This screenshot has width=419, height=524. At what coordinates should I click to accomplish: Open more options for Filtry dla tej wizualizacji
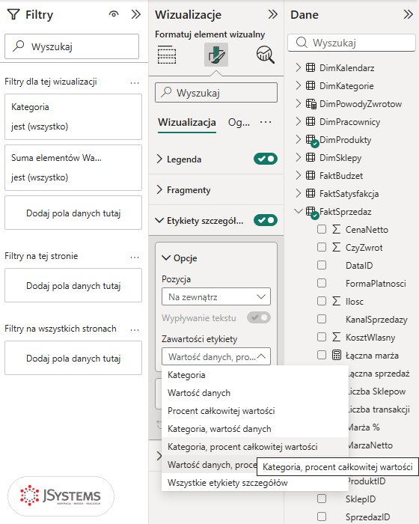click(x=135, y=82)
